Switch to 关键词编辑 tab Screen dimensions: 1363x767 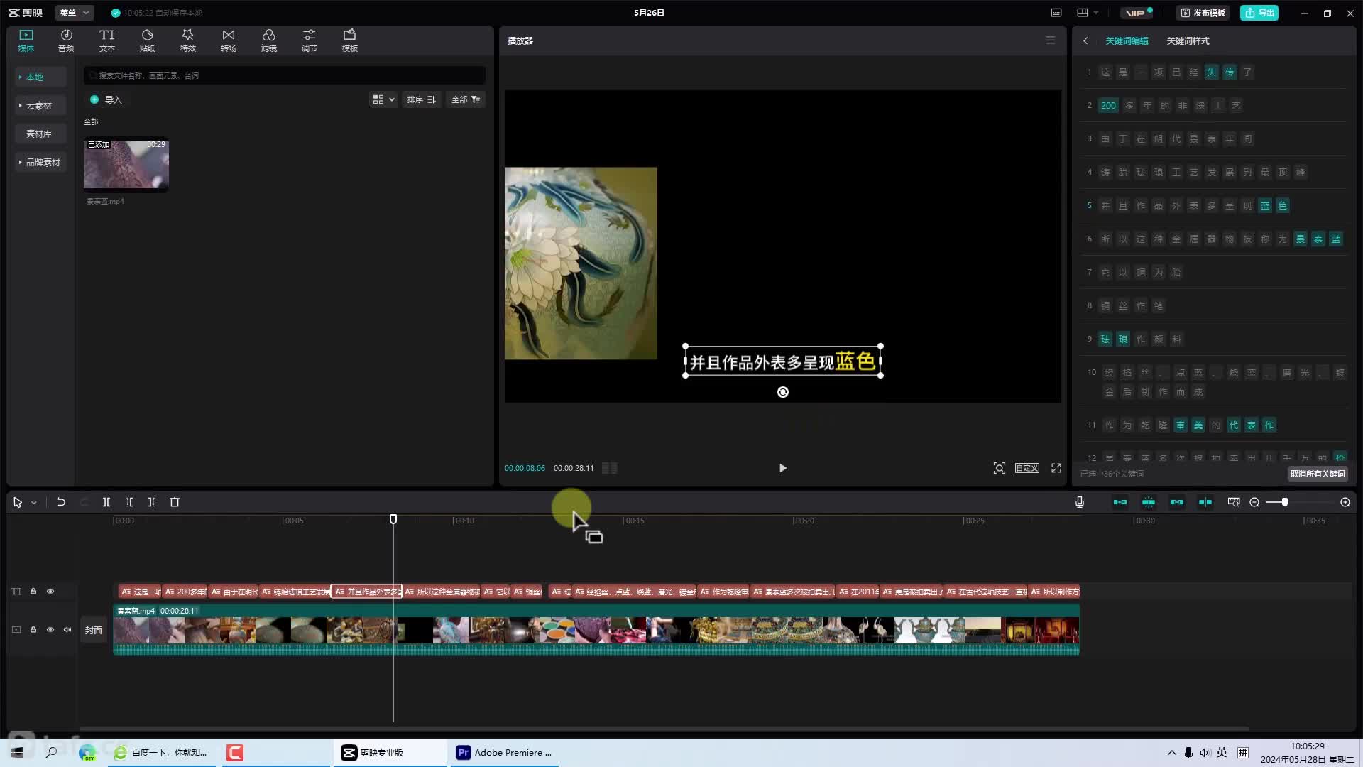click(x=1127, y=40)
